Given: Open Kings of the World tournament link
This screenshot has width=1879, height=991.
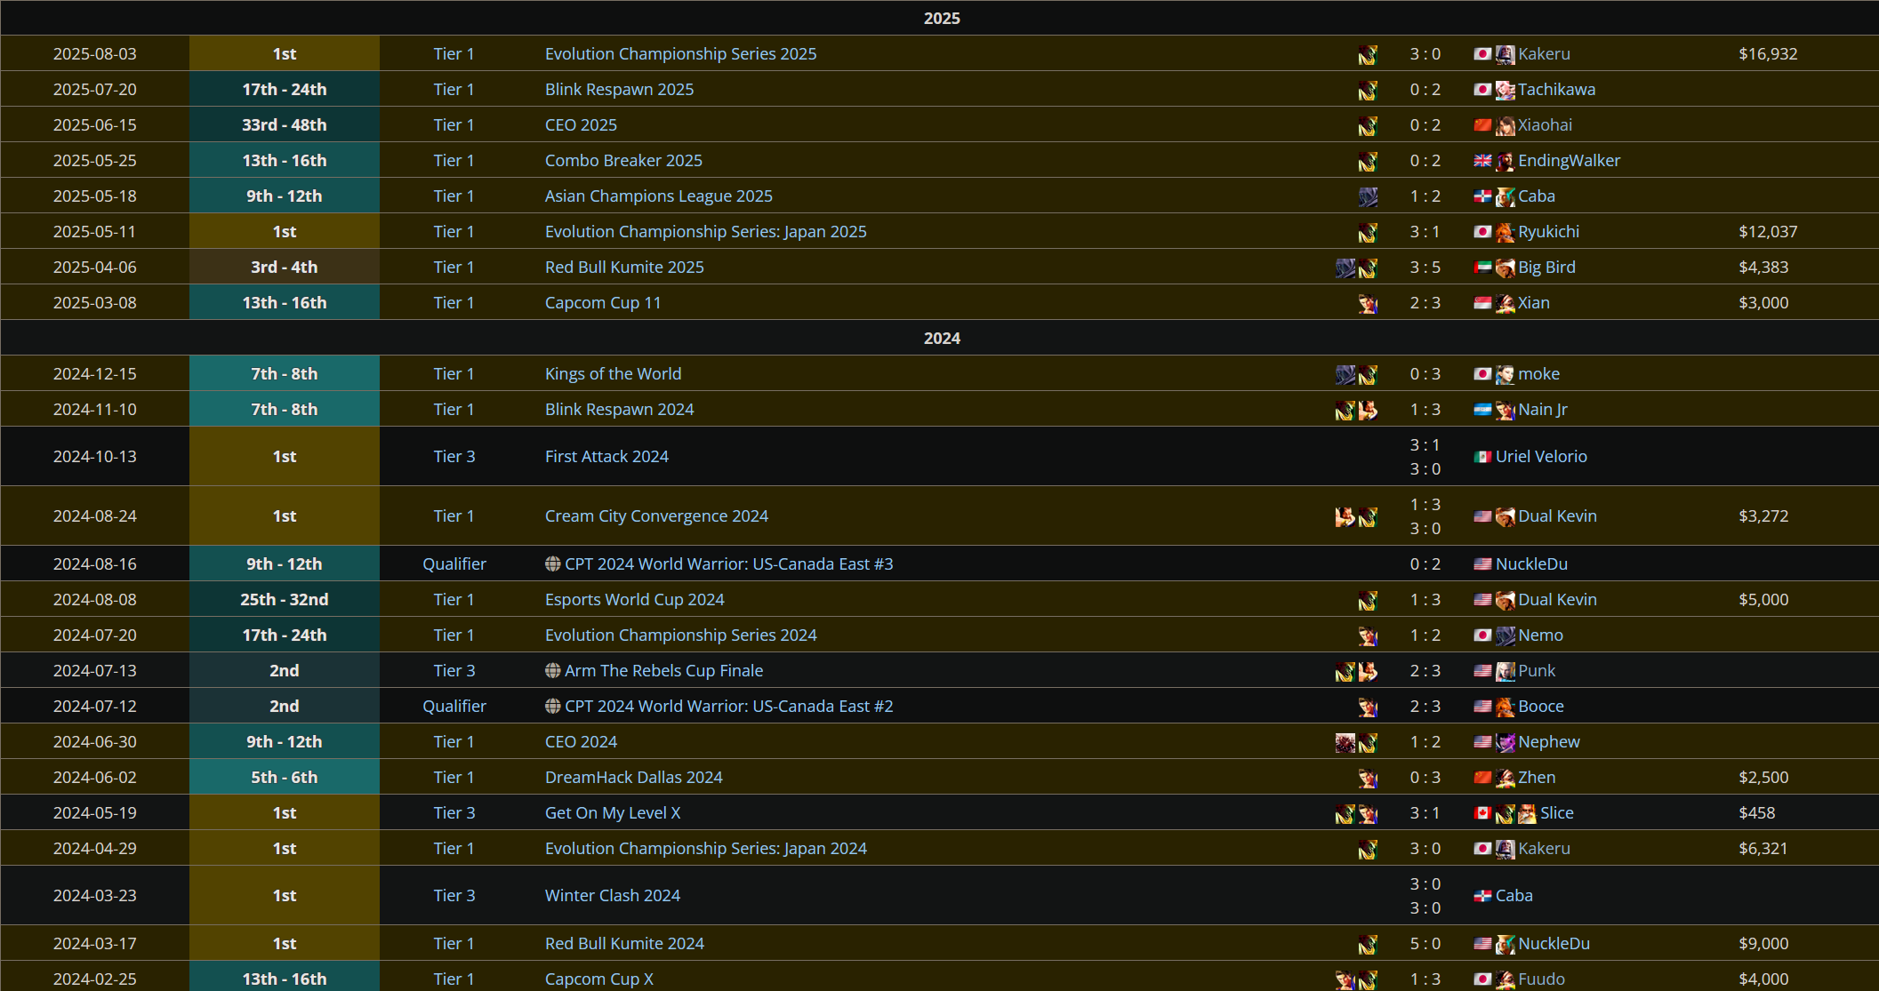Looking at the screenshot, I should coord(613,374).
